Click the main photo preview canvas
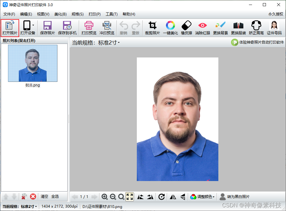 pos(178,119)
